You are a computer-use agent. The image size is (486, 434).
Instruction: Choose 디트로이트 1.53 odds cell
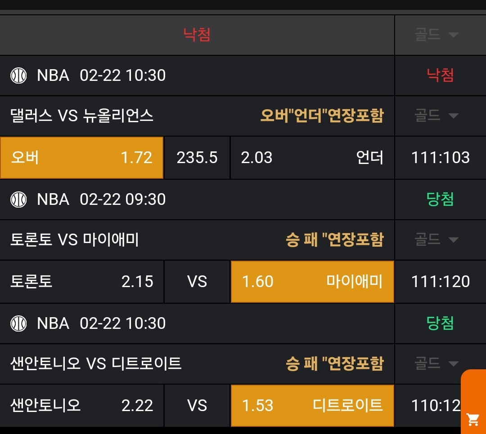point(312,406)
